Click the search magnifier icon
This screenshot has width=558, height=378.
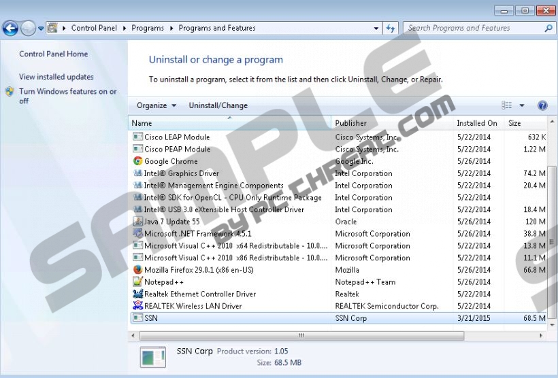tap(548, 29)
